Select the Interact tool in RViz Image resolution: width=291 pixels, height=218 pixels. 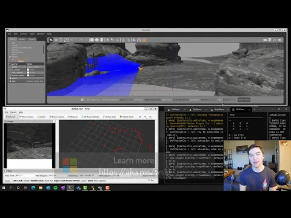click(x=12, y=117)
